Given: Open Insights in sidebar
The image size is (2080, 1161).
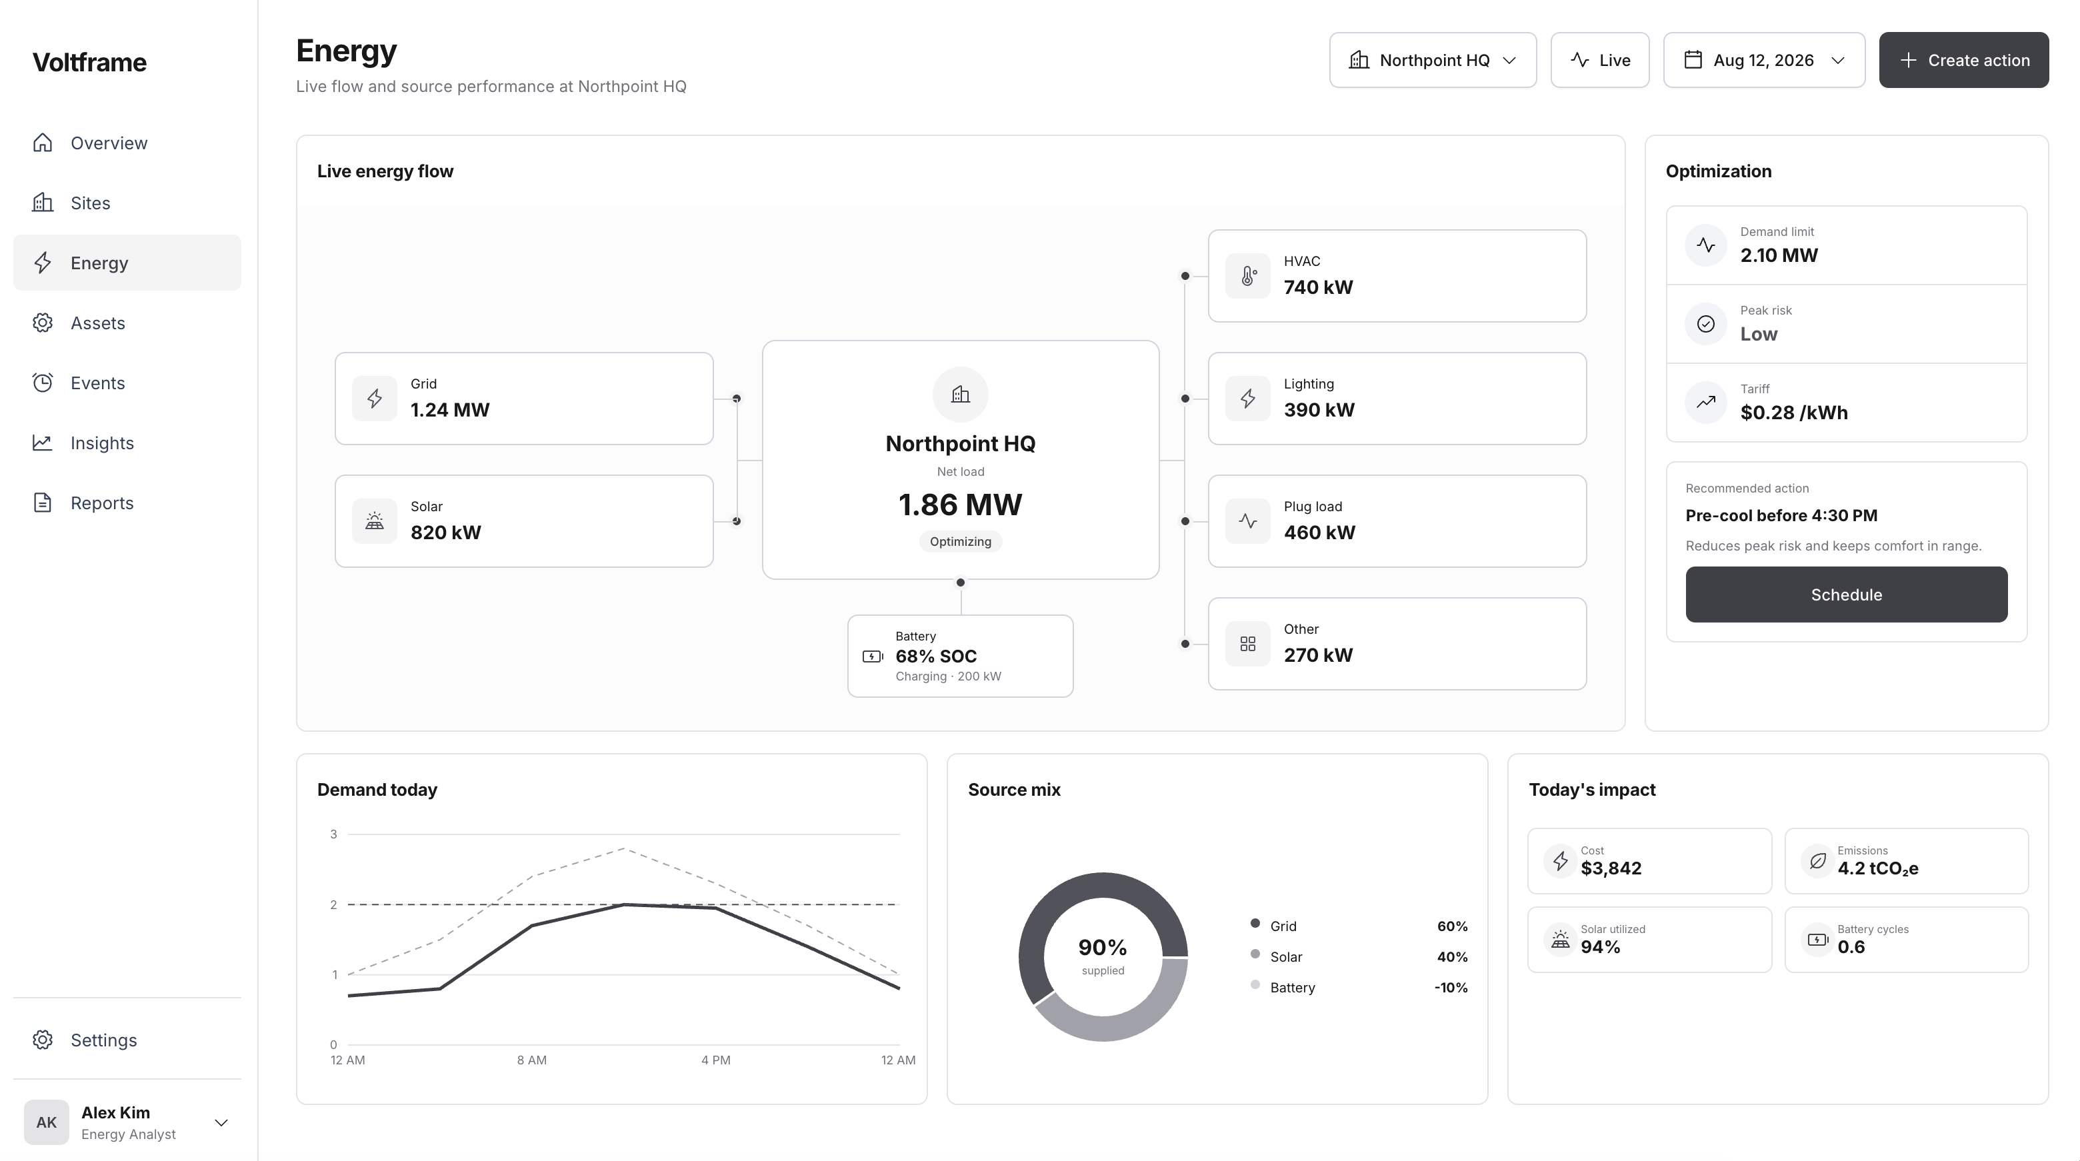Looking at the screenshot, I should coord(127,443).
